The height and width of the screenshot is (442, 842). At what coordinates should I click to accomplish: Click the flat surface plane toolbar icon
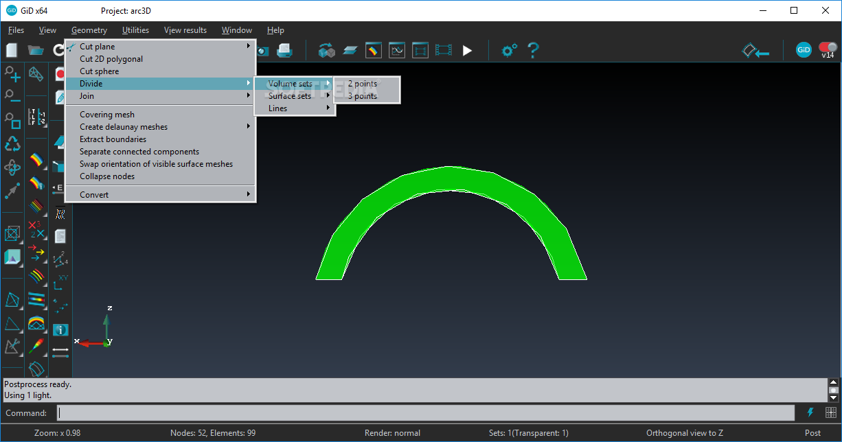click(x=350, y=50)
